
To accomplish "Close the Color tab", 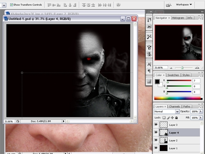I will coord(164,75).
